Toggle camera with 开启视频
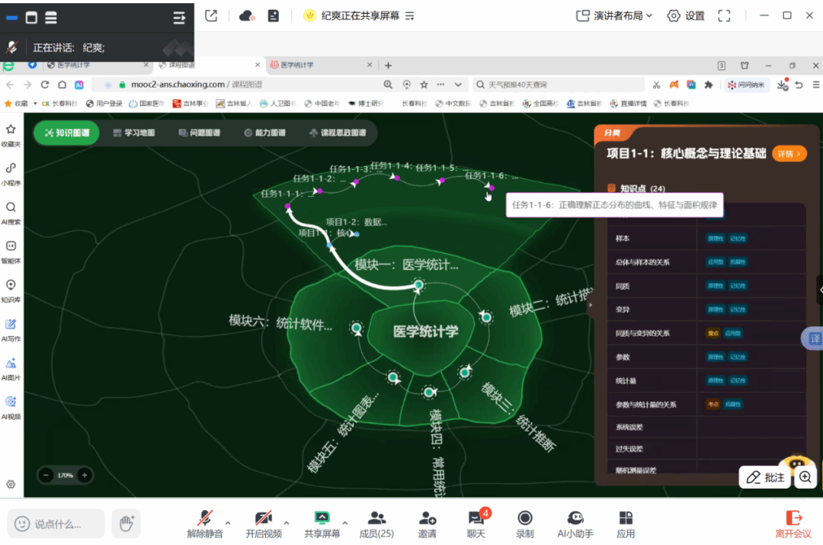 pos(264,519)
